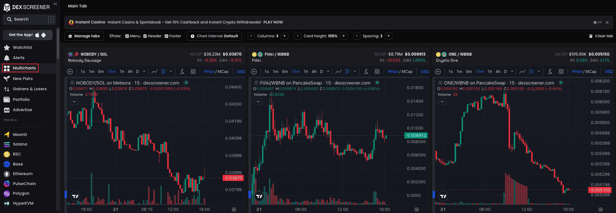Click the Search input field
The image size is (616, 213).
point(29,19)
